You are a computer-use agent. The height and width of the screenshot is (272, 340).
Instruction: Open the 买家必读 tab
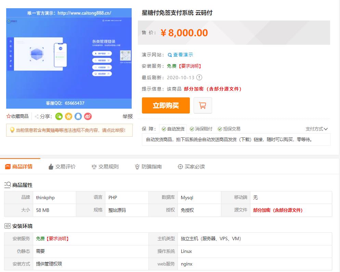192,166
